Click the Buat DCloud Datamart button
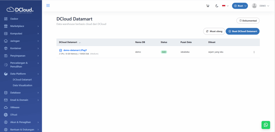 243,31
